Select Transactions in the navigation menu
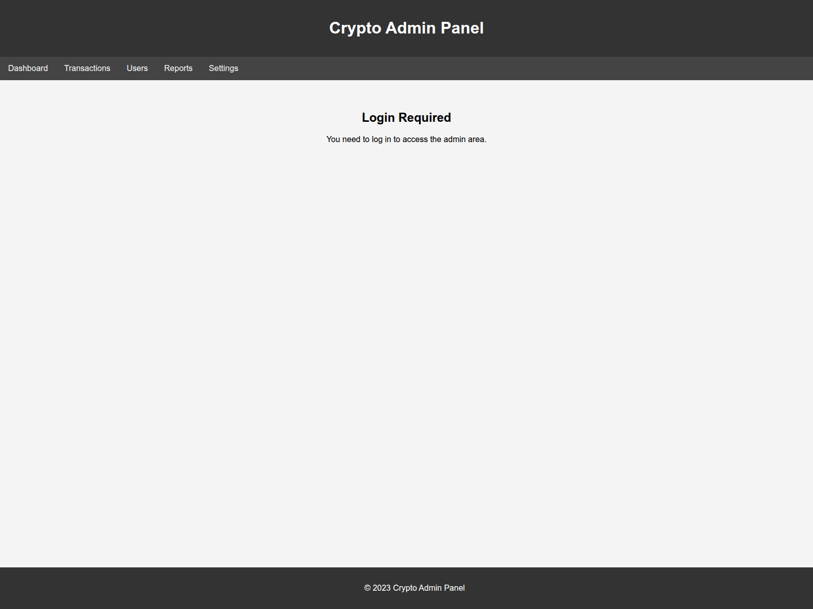The height and width of the screenshot is (609, 813). 87,68
